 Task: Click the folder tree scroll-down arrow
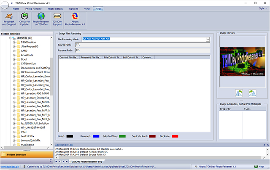tap(51, 144)
